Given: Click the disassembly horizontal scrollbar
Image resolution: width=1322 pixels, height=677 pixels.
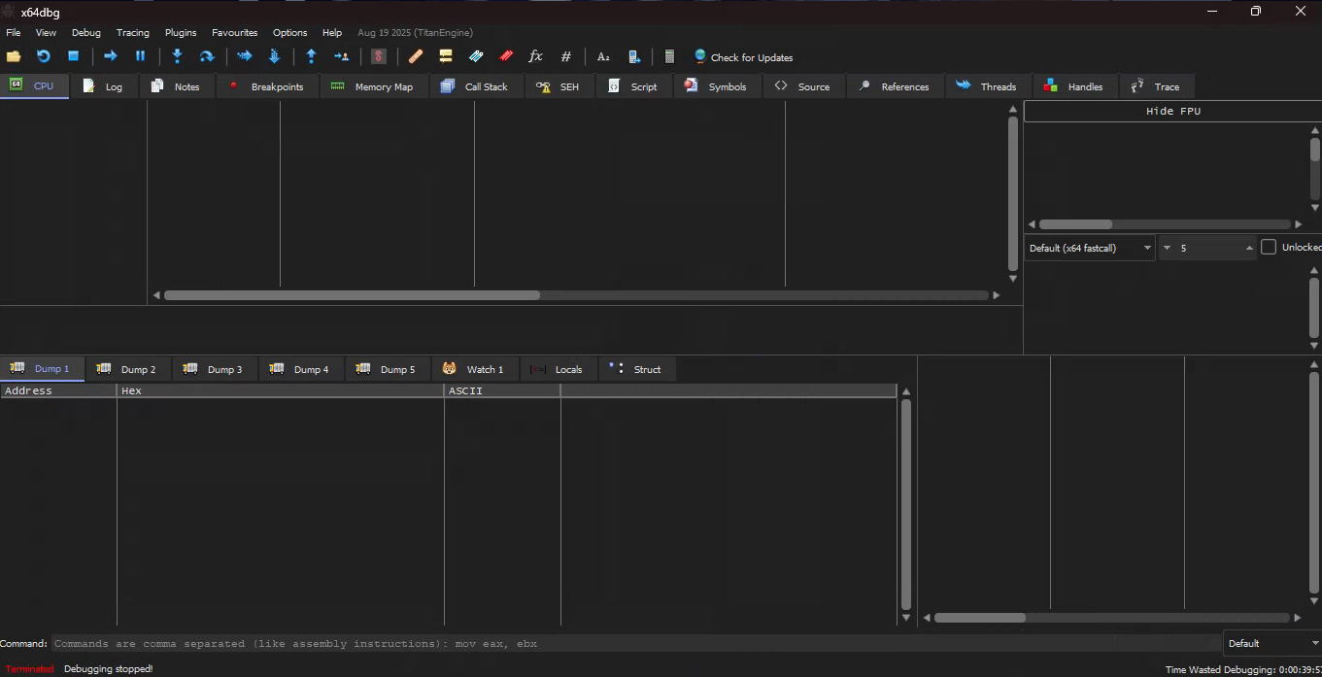Looking at the screenshot, I should pyautogui.click(x=577, y=295).
